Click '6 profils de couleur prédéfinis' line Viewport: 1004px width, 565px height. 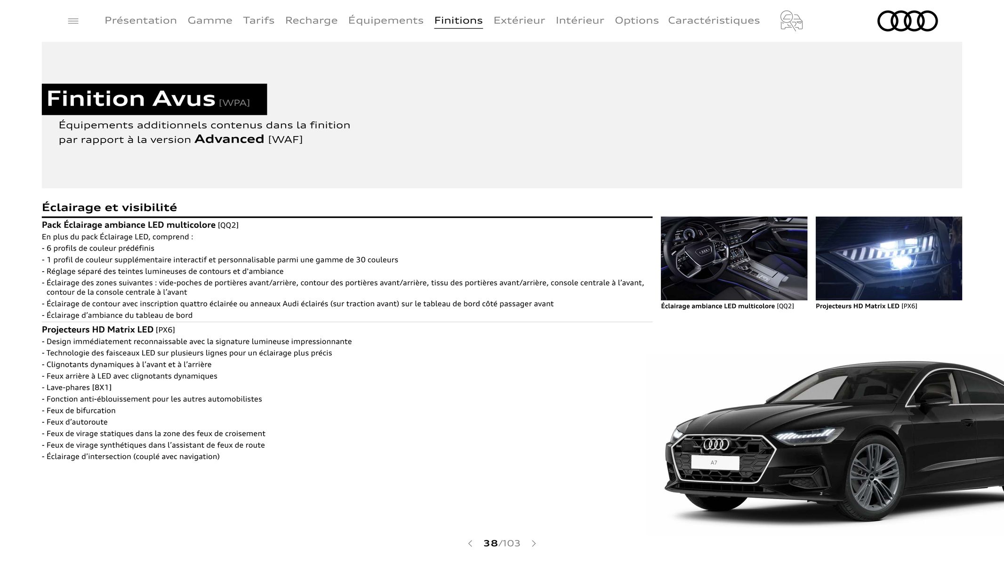98,248
